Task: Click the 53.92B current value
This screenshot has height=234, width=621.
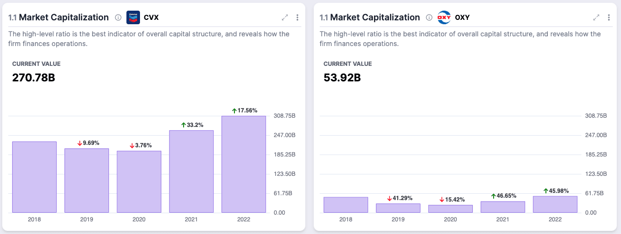Action: [342, 78]
